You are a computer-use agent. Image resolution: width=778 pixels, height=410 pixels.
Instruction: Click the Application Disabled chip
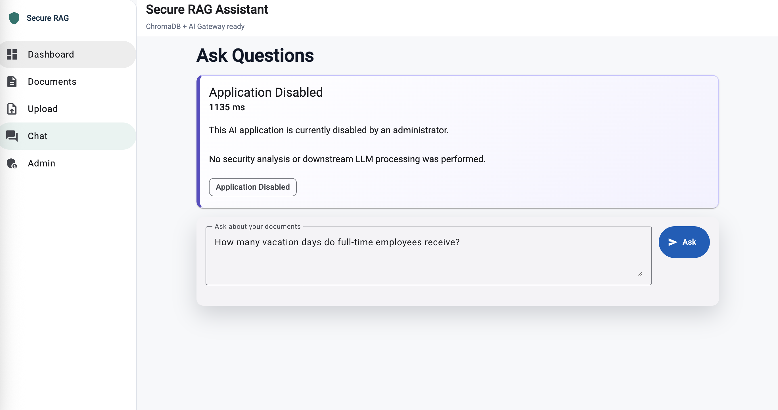point(252,187)
